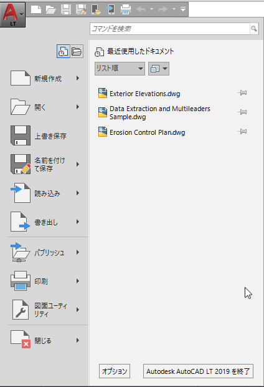This screenshot has width=264, height=387.
Task: Expand 開く submenu arrow
Action: [x=78, y=107]
